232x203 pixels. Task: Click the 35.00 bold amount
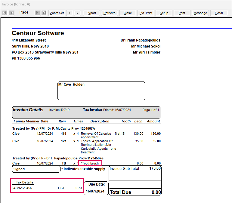coord(156,141)
